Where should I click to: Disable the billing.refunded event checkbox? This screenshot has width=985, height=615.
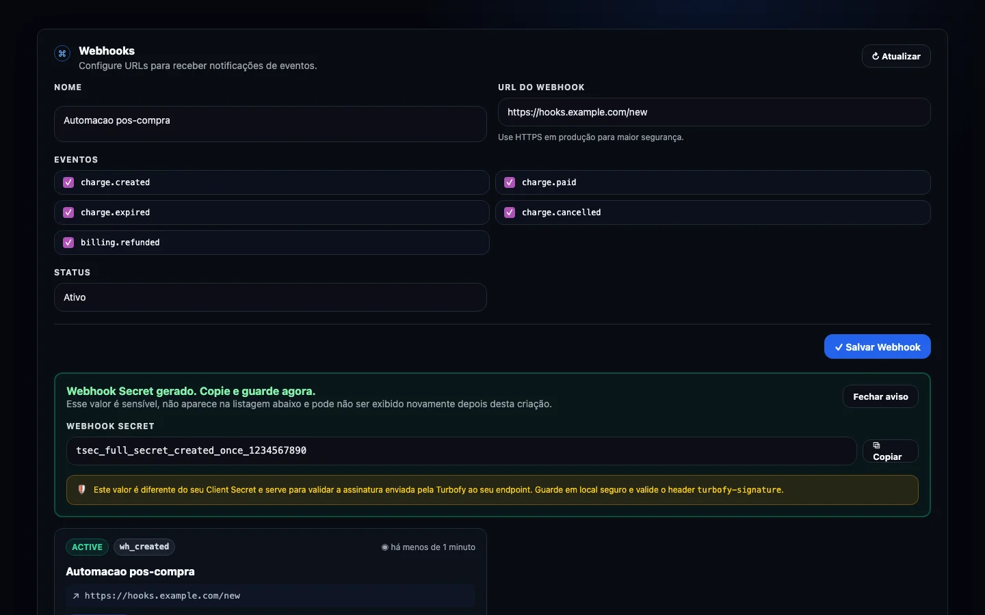pos(68,243)
